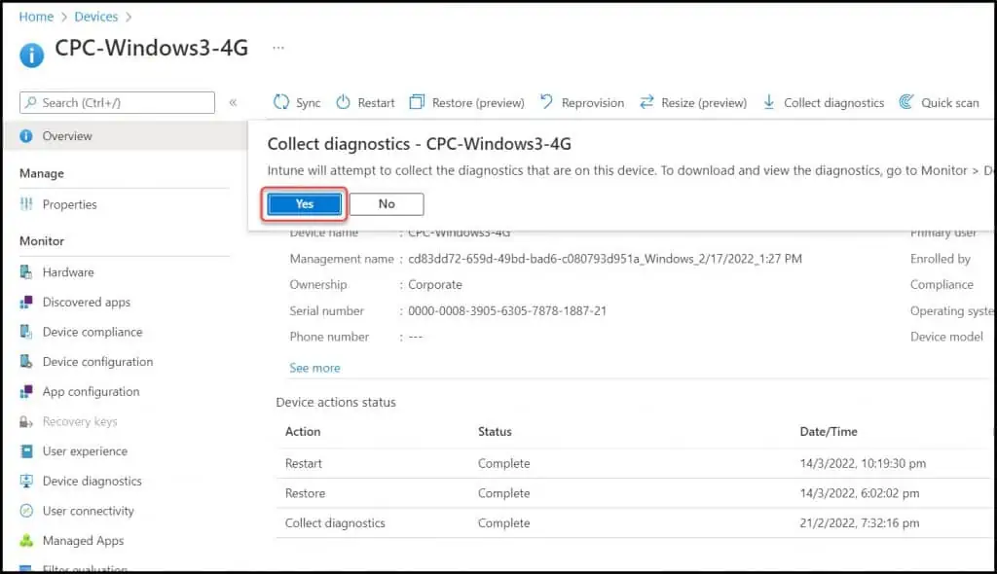Click the Enrolled by label
997x574 pixels.
coord(941,259)
